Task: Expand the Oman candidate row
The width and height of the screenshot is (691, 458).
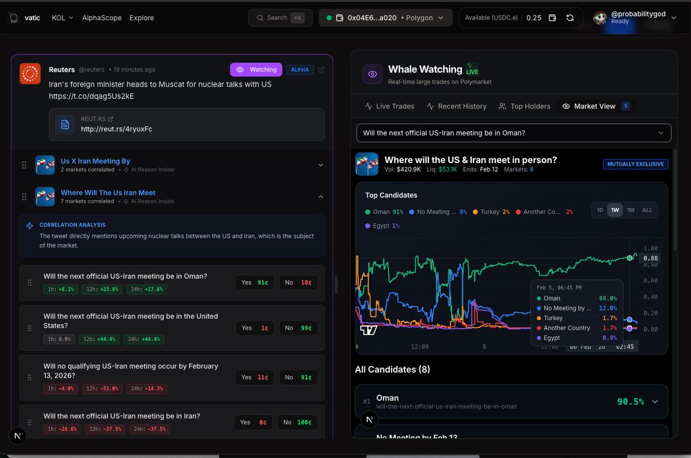Action: [655, 402]
